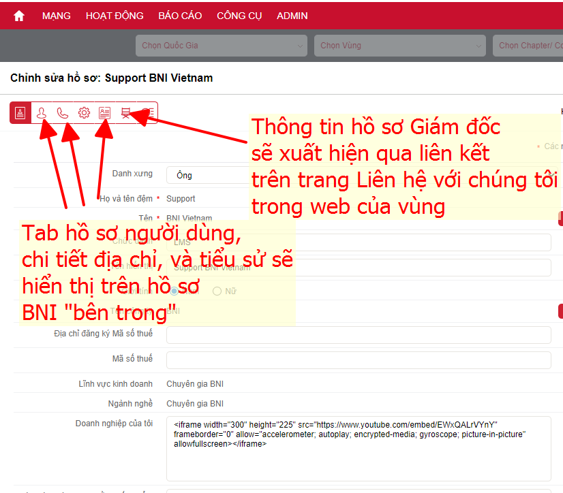Viewport: 563px width, 493px height.
Task: Open the CÔNG CỤ menu
Action: (x=239, y=16)
